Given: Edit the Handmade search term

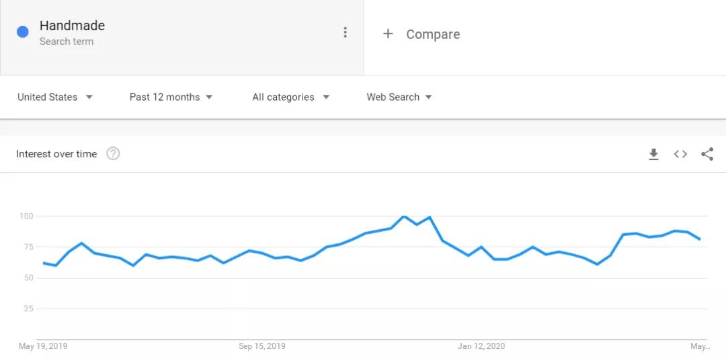Looking at the screenshot, I should (72, 26).
